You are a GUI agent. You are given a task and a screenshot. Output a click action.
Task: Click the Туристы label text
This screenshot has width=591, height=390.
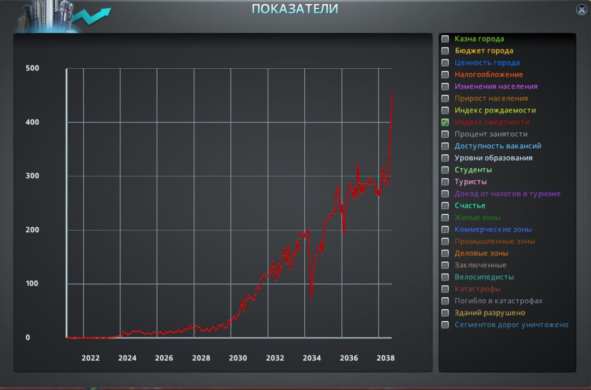470,182
